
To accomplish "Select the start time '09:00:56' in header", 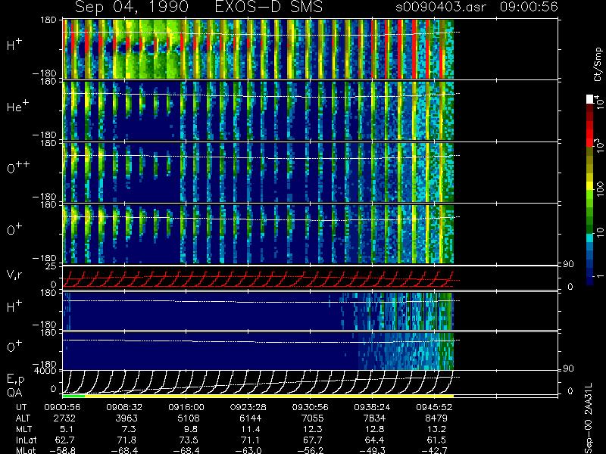I will click(x=529, y=7).
